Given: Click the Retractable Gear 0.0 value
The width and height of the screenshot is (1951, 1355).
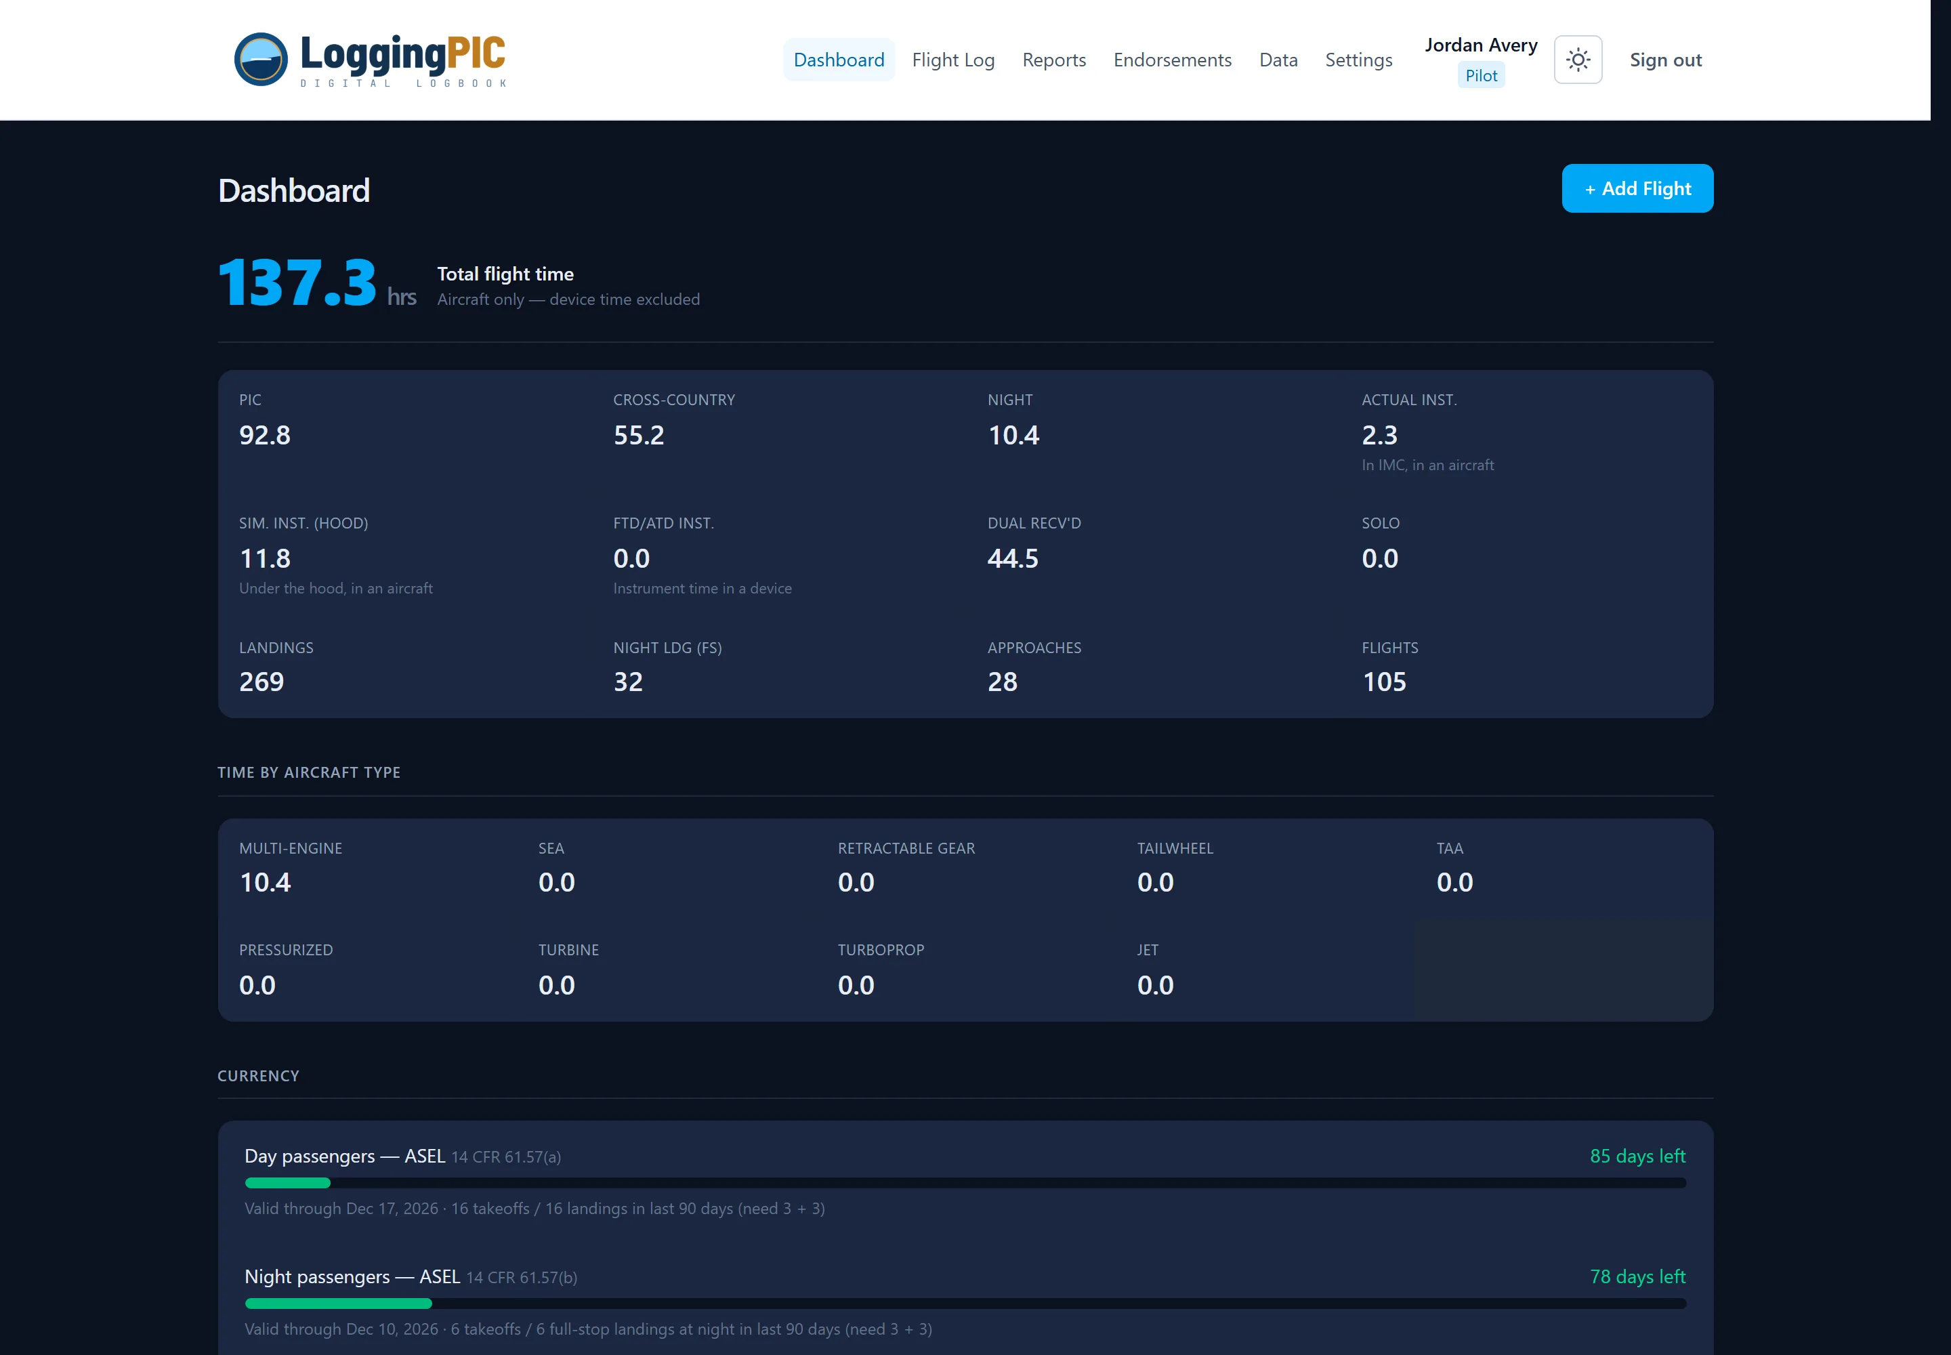Looking at the screenshot, I should point(856,883).
